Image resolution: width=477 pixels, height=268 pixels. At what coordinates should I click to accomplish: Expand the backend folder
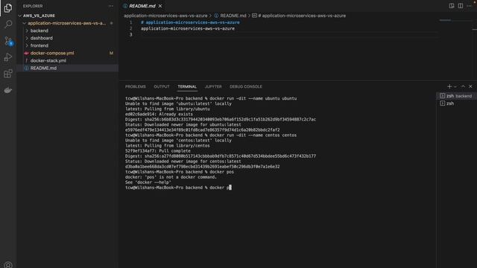point(40,31)
